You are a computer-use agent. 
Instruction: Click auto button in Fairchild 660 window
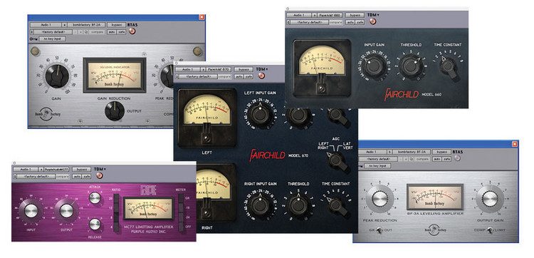pos(350,22)
